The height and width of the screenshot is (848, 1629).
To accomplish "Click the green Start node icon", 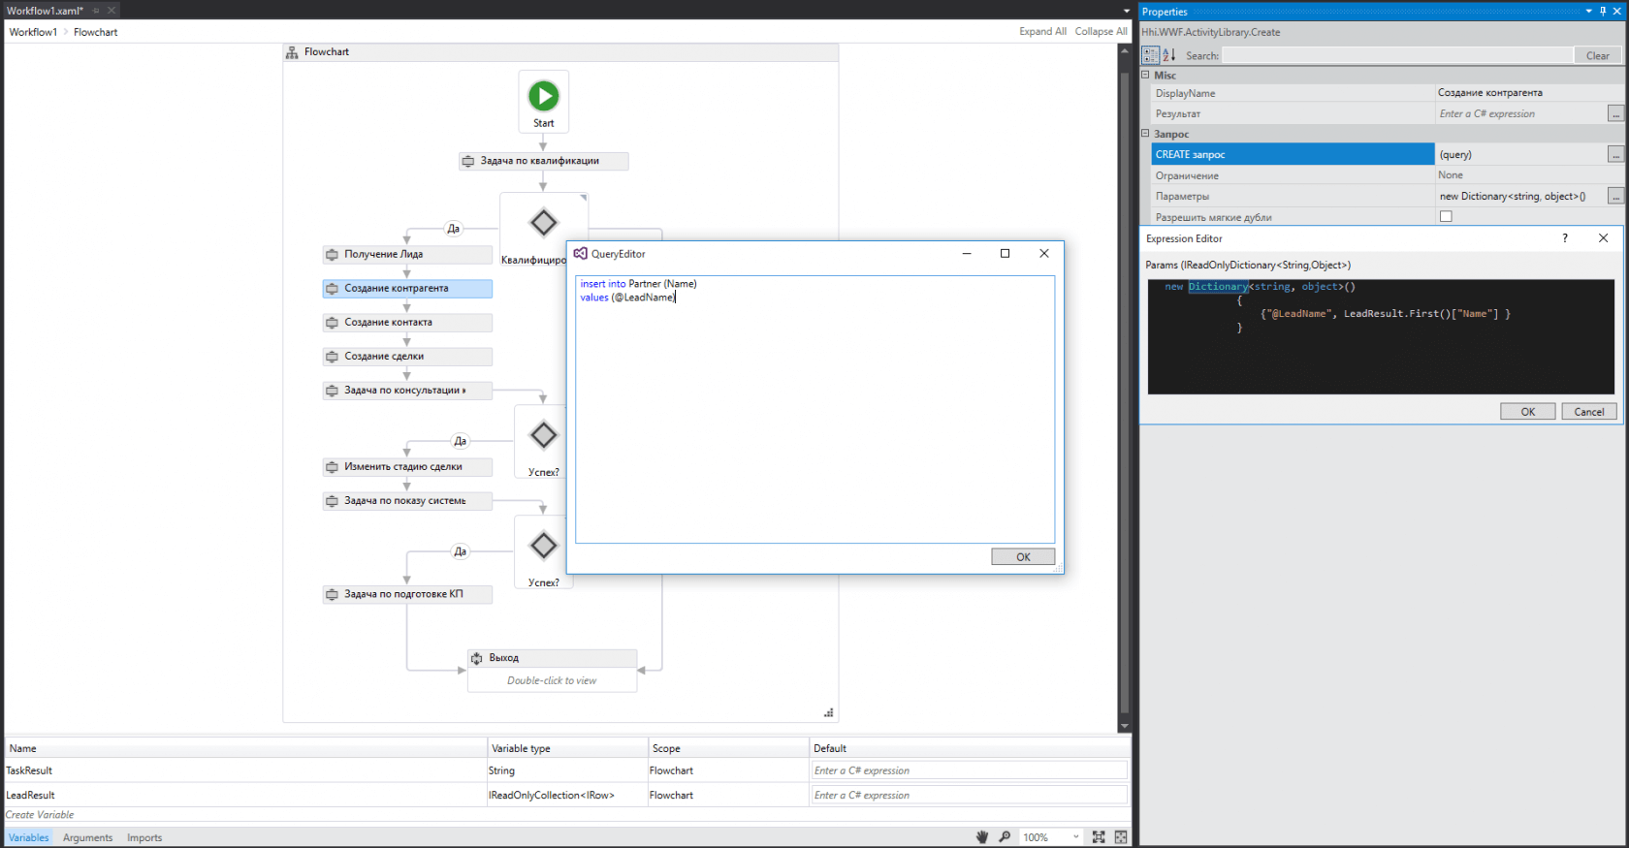I will pyautogui.click(x=543, y=96).
